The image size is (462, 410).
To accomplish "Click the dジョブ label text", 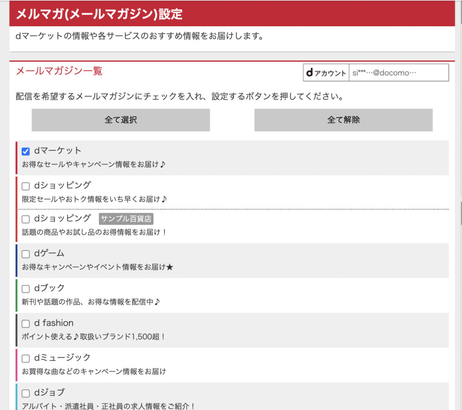I will coord(49,392).
